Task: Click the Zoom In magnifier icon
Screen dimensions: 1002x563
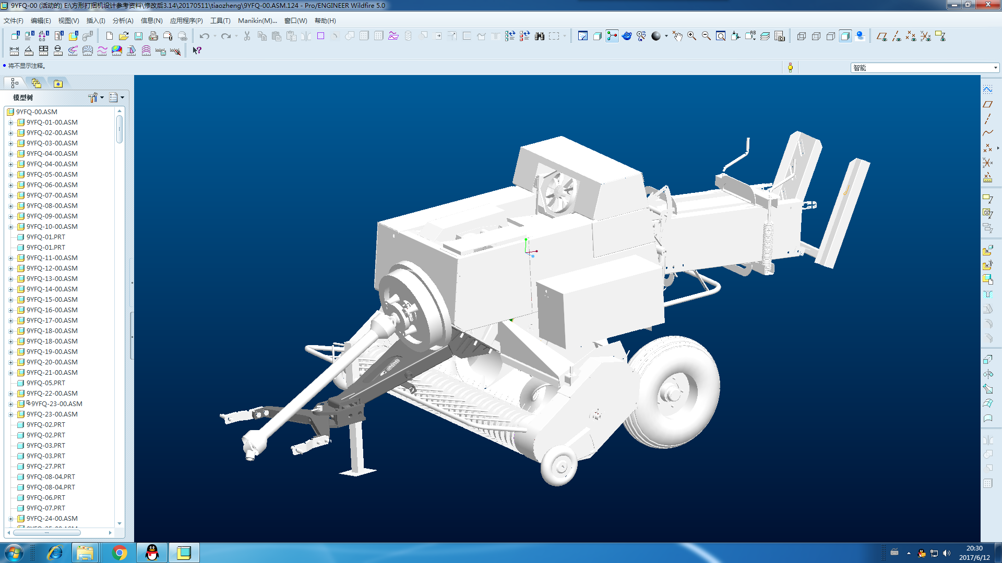Action: pyautogui.click(x=691, y=36)
